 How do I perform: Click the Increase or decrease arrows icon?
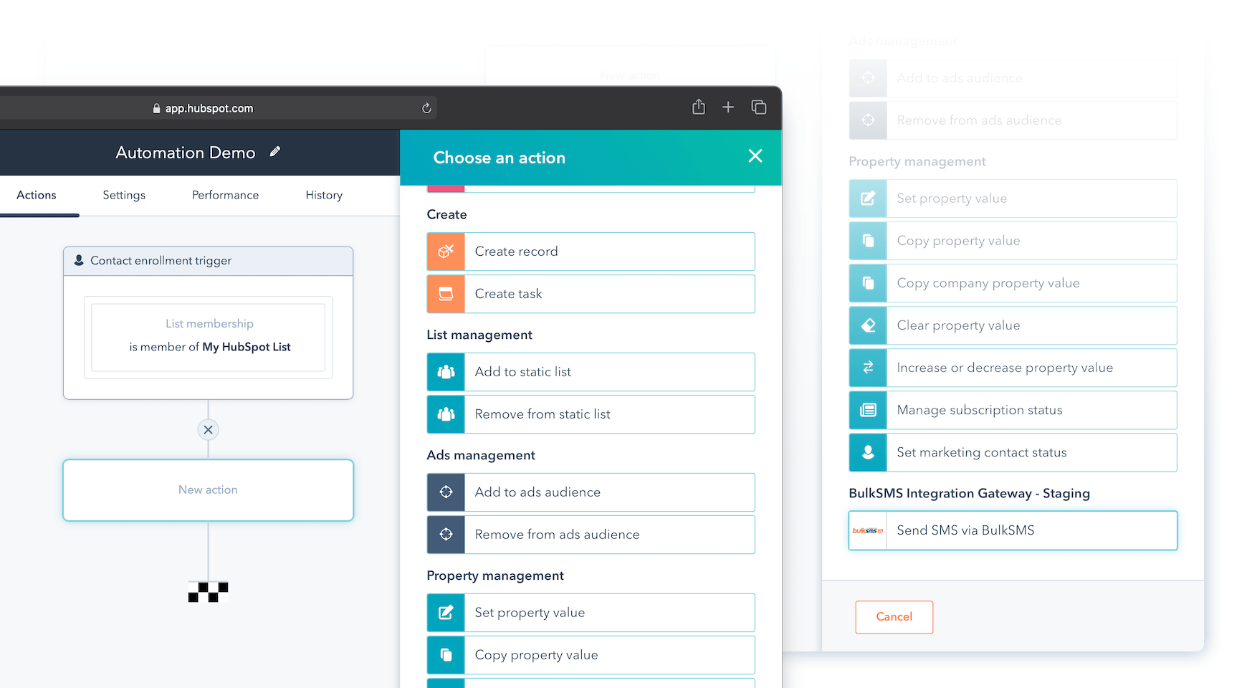868,368
